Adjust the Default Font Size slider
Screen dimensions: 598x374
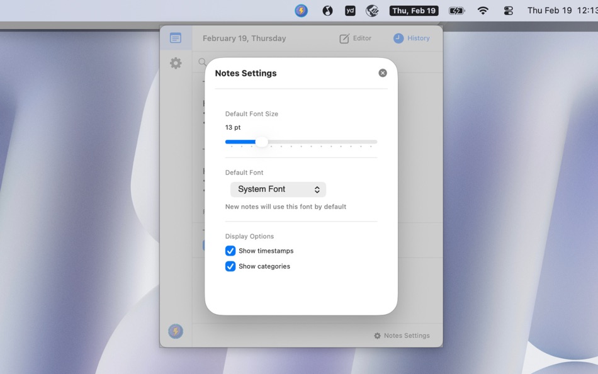click(262, 141)
